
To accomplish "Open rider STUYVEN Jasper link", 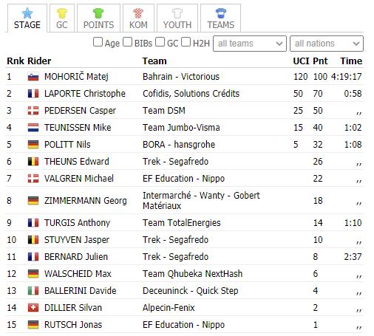I will [x=77, y=240].
